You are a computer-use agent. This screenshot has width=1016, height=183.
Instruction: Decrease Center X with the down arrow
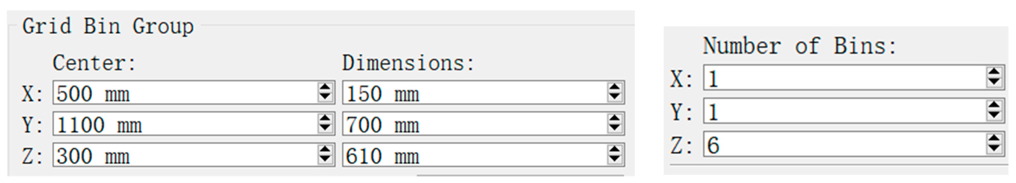click(x=325, y=97)
